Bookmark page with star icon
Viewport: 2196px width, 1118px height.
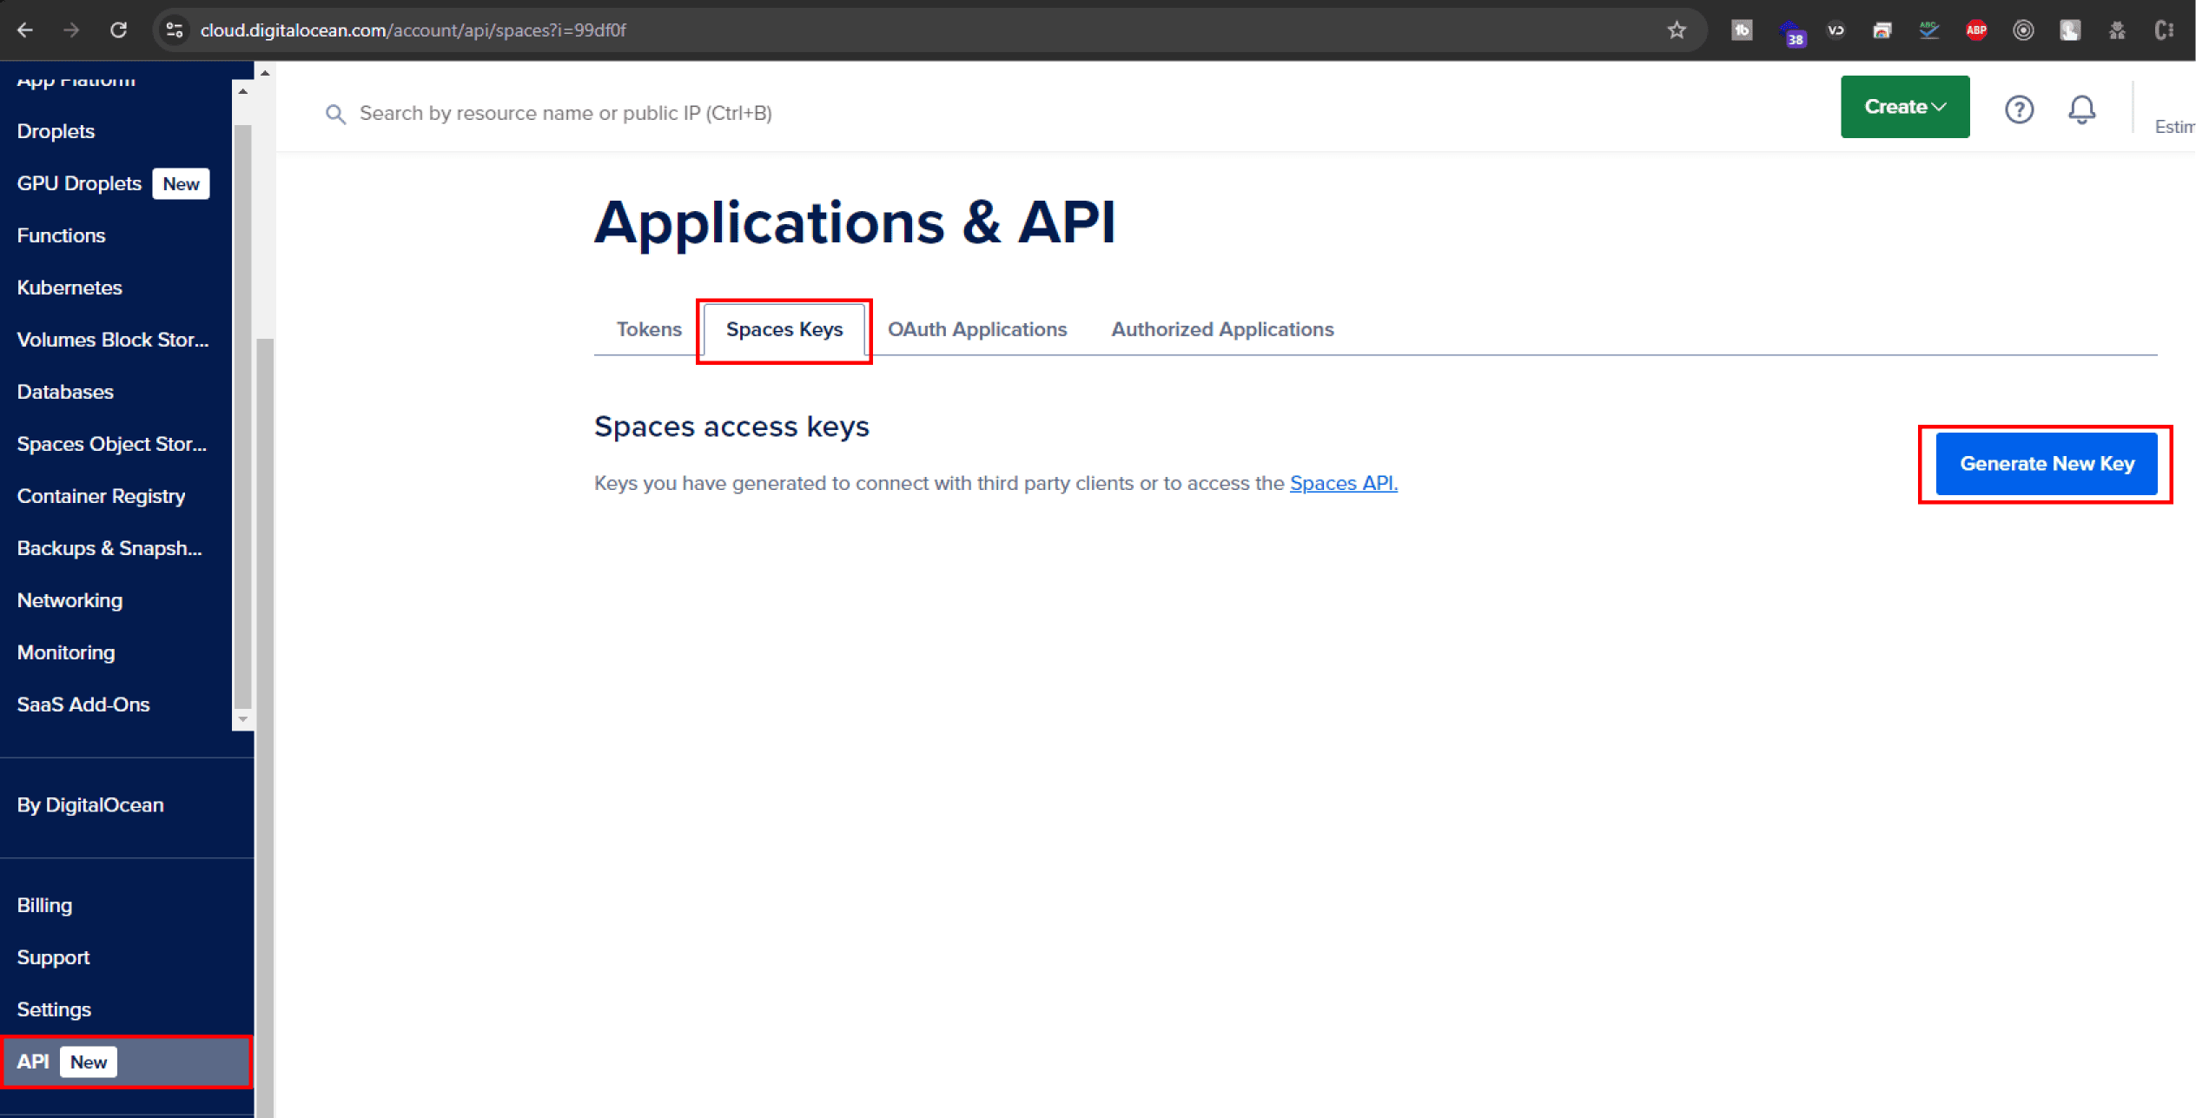1677,30
